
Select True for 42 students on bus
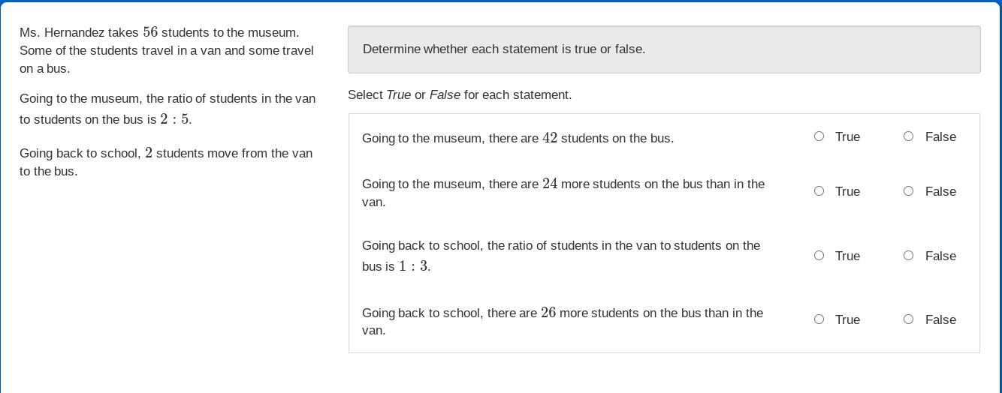click(x=819, y=136)
